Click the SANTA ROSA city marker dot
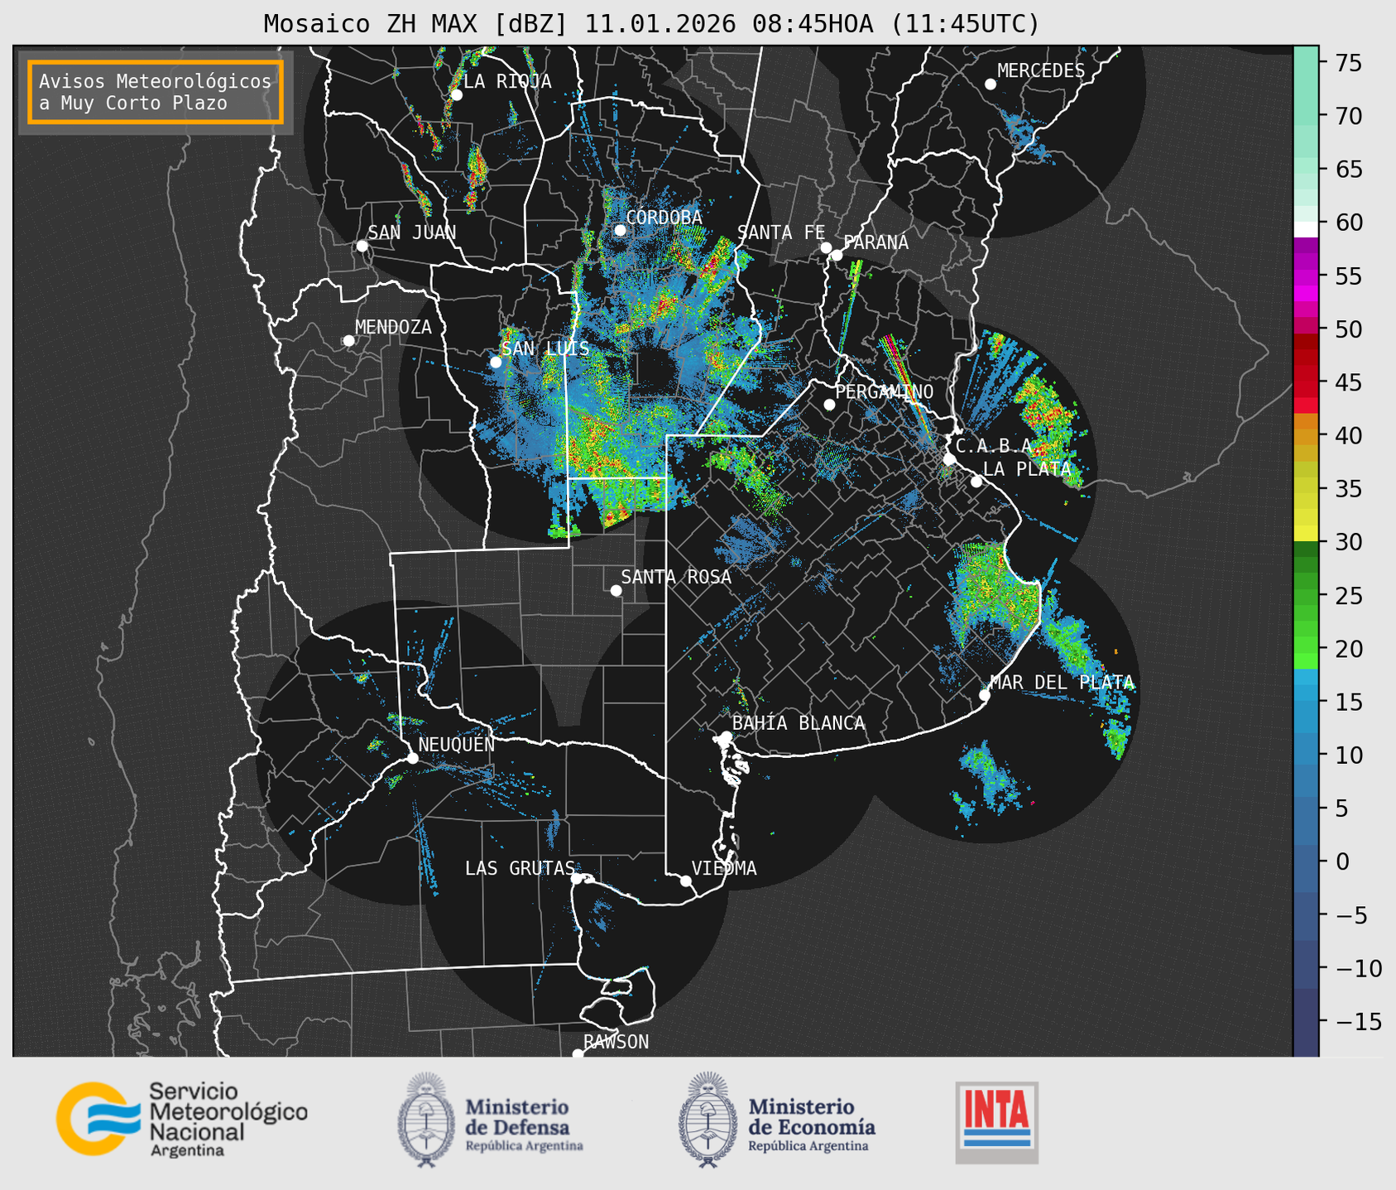Image resolution: width=1396 pixels, height=1190 pixels. (616, 590)
